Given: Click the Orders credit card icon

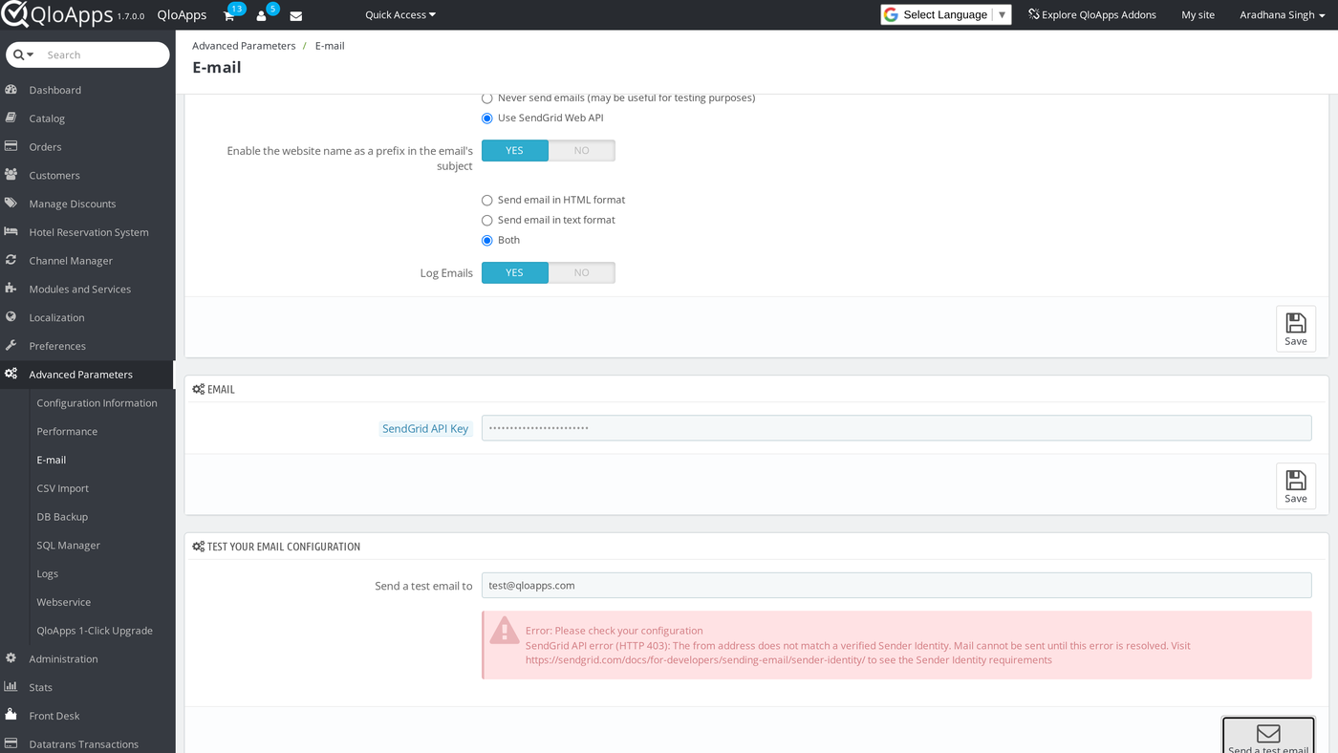Looking at the screenshot, I should coord(11,147).
